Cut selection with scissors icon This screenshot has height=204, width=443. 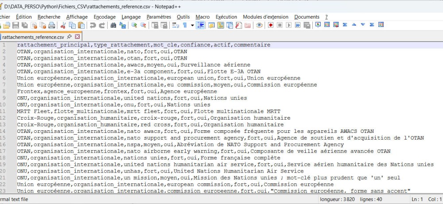coord(63,25)
